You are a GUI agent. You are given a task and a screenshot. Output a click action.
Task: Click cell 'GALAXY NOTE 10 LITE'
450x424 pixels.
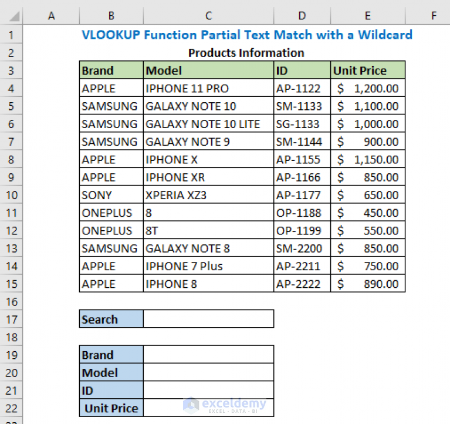point(209,123)
